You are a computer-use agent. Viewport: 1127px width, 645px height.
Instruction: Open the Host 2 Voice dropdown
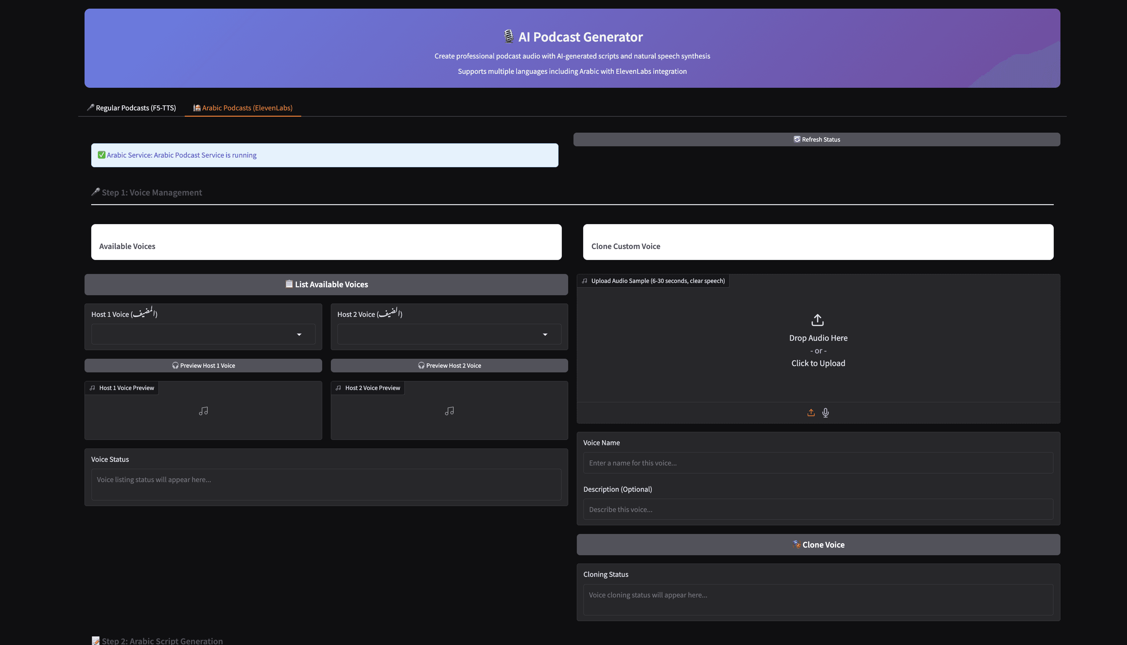tap(449, 334)
